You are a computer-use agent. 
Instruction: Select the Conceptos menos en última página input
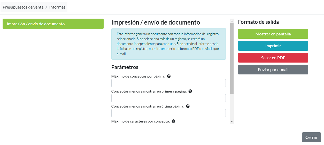coord(168,113)
